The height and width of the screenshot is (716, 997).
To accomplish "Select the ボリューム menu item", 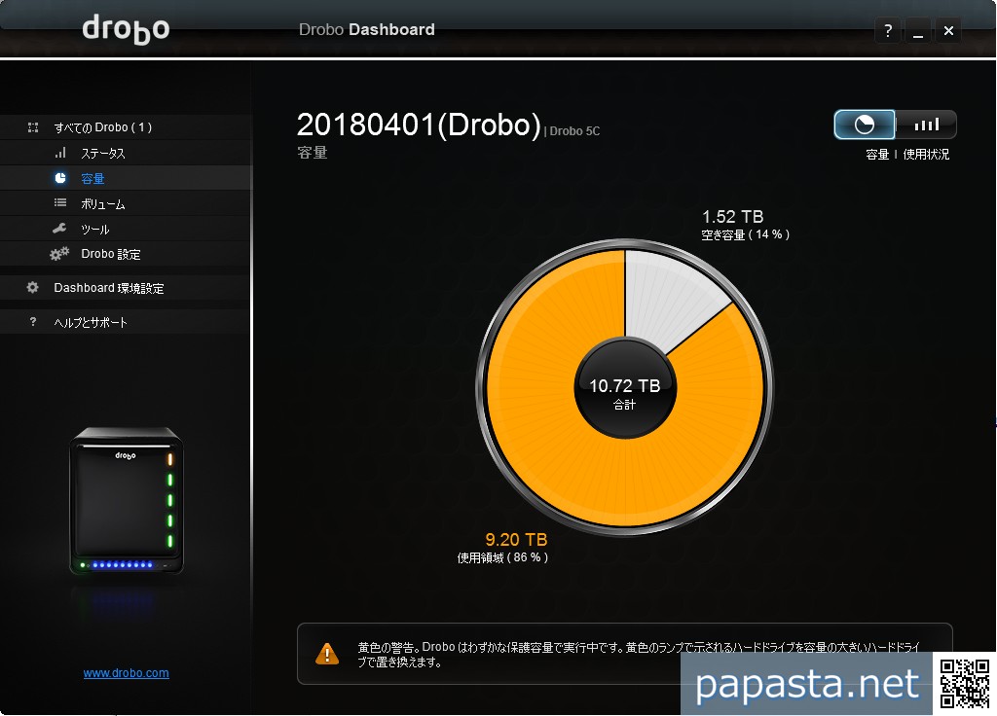I will tap(102, 204).
